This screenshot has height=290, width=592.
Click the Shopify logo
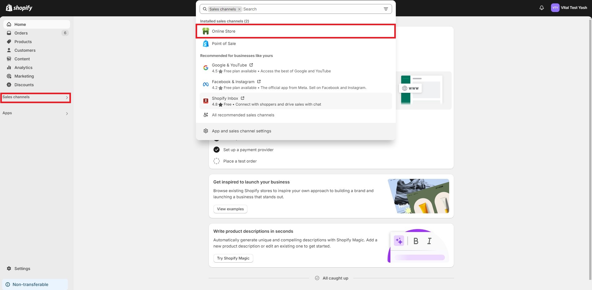tap(19, 8)
